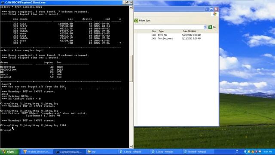The width and height of the screenshot is (275, 155).
Task: Open the Windows Start menu
Action: [x=9, y=152]
